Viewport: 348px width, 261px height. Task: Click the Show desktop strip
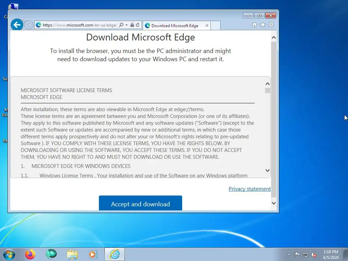pos(345,254)
